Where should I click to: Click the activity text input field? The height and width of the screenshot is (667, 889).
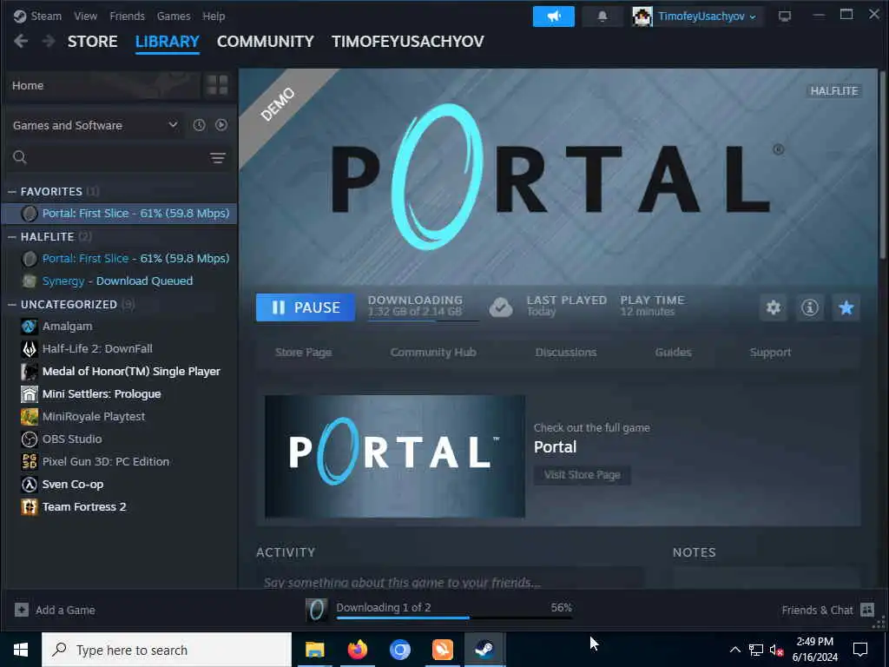451,580
